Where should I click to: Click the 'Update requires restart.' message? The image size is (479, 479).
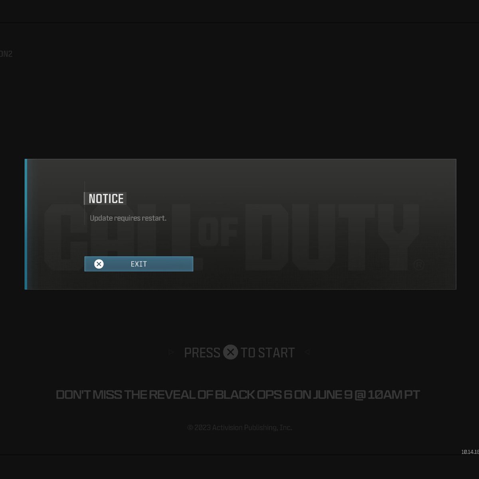click(x=128, y=218)
